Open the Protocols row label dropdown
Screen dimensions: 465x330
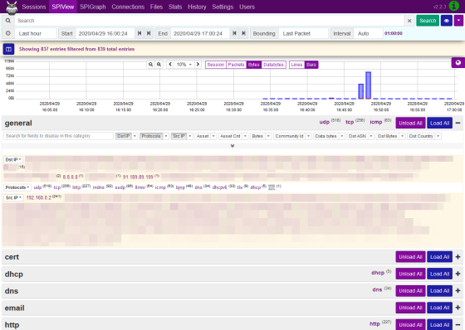[17, 187]
